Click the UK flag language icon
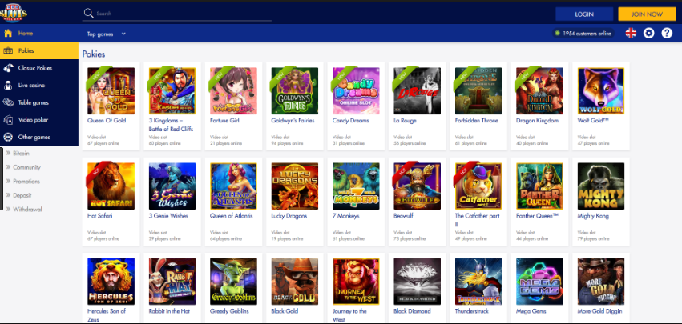The width and height of the screenshot is (682, 324). point(630,33)
